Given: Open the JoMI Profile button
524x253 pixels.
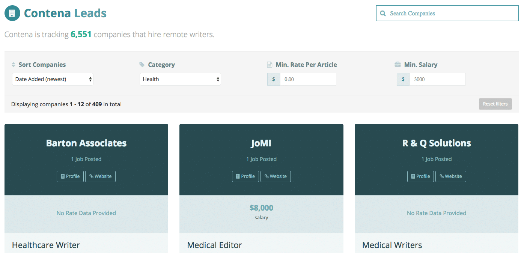Looking at the screenshot, I should (x=245, y=176).
